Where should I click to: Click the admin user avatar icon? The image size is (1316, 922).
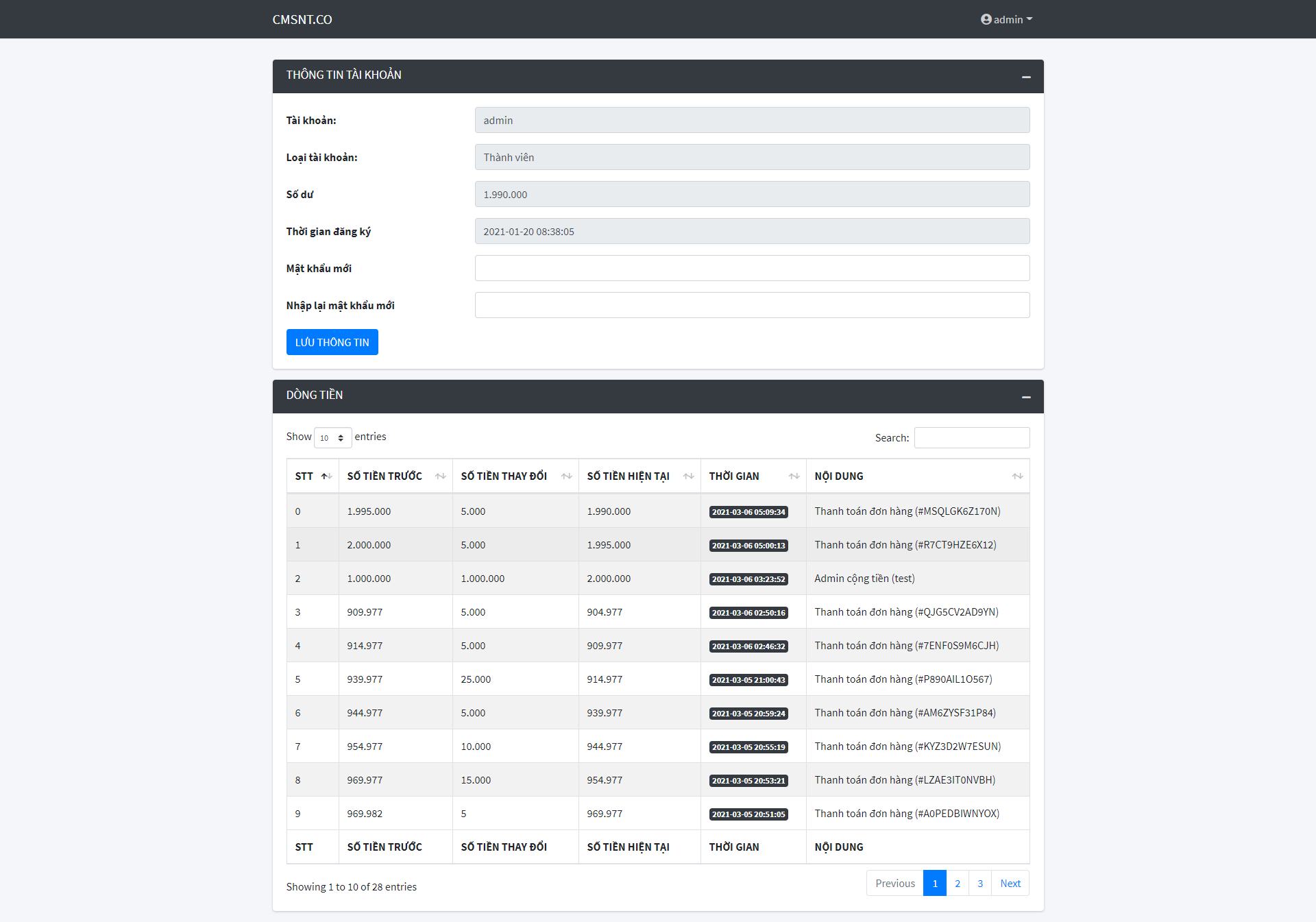986,19
